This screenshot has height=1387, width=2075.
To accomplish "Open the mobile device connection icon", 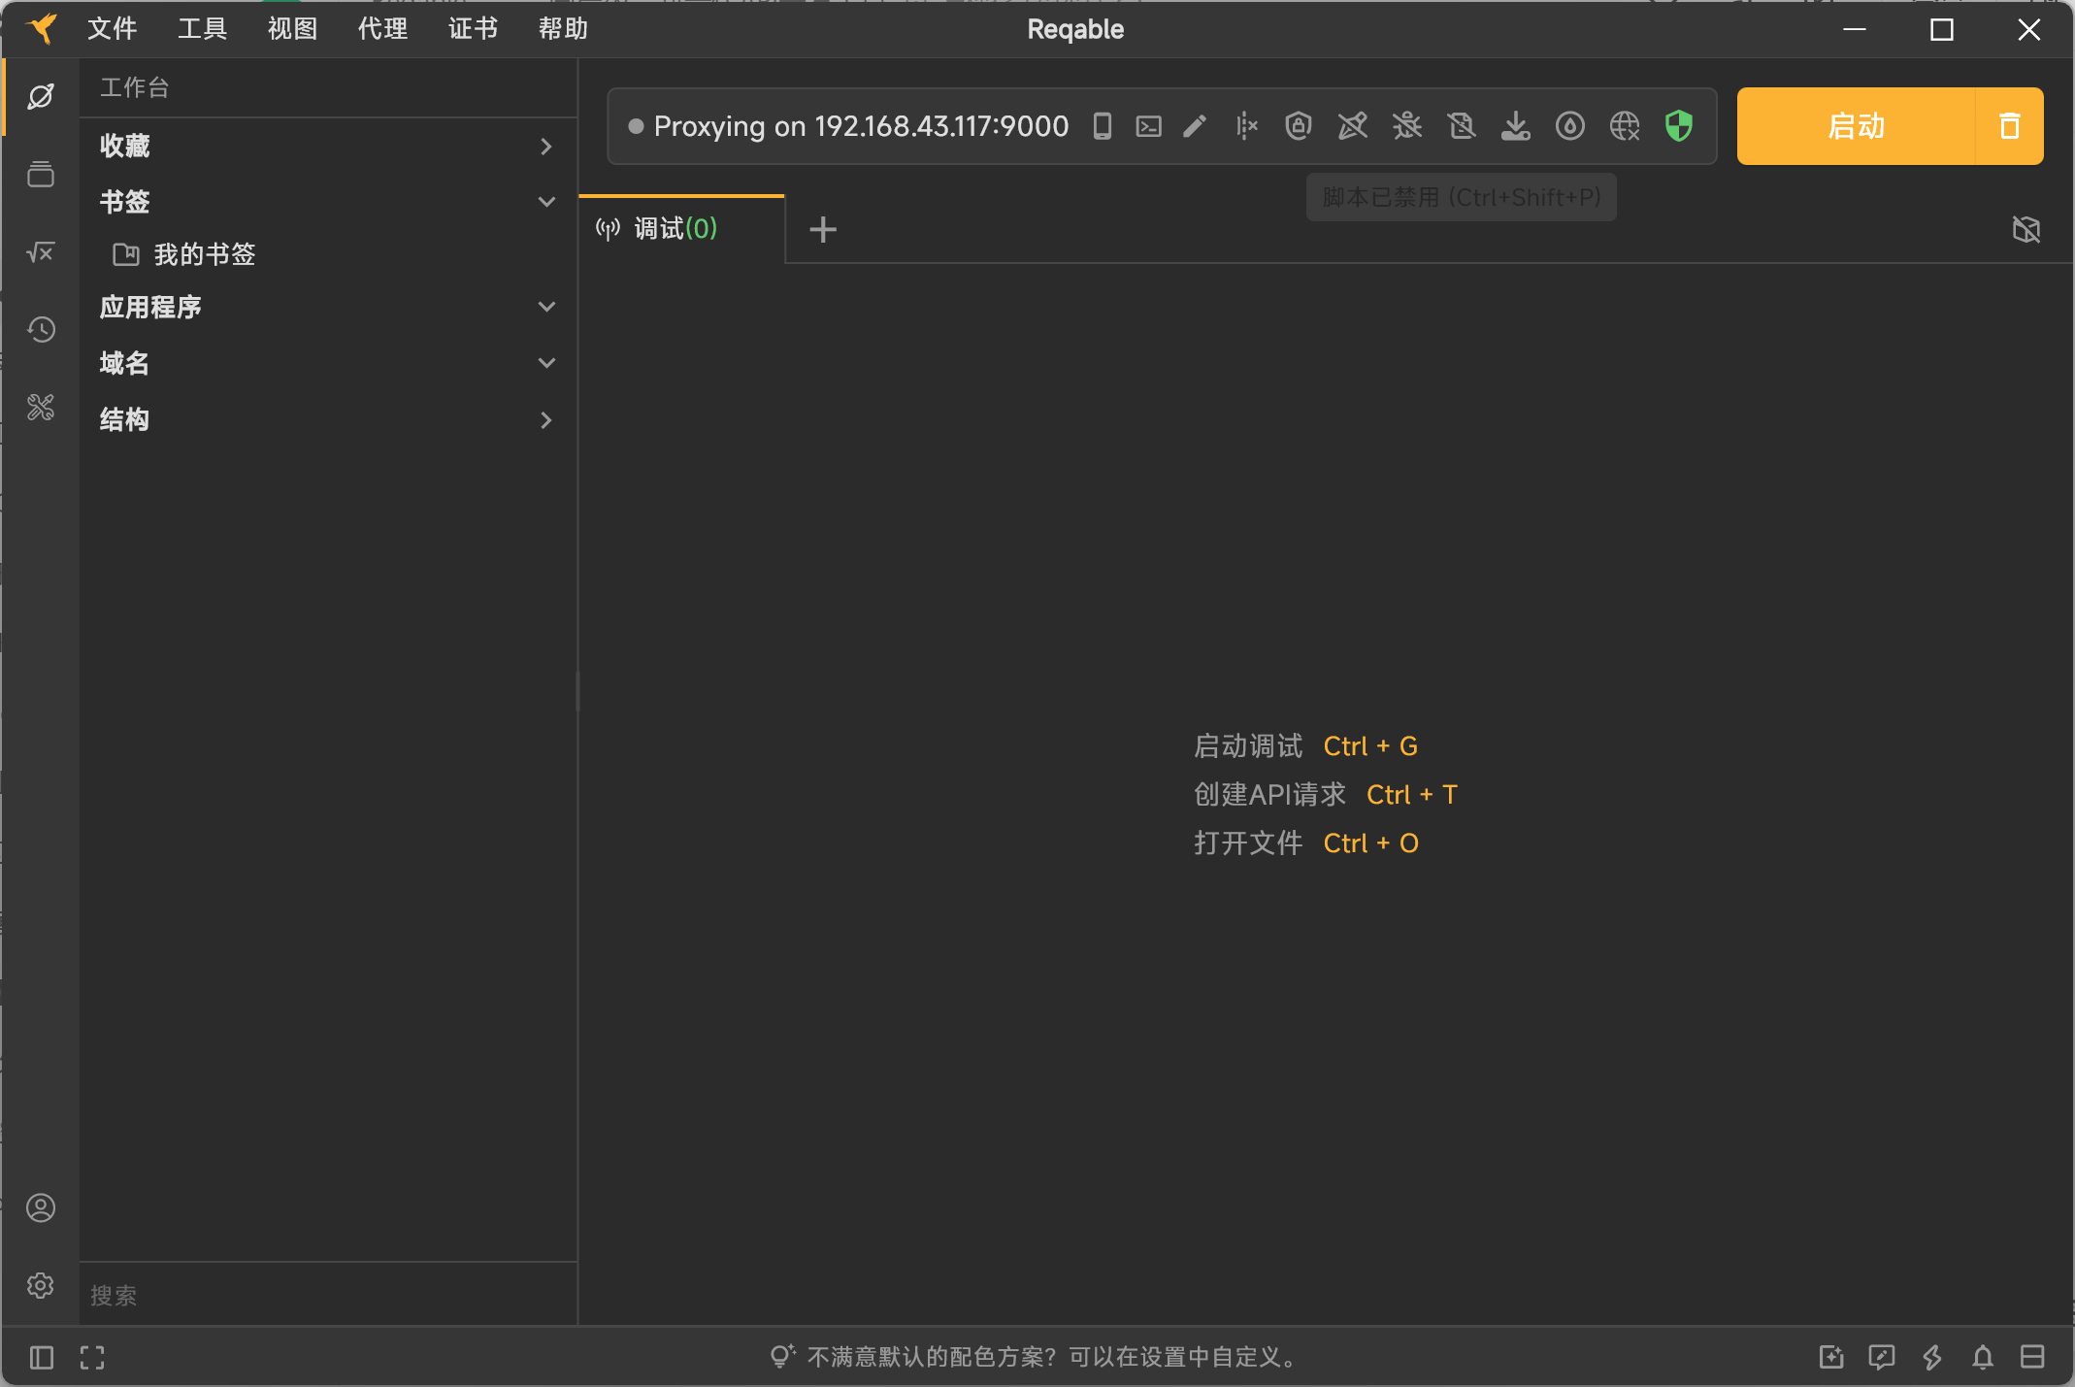I will point(1103,126).
